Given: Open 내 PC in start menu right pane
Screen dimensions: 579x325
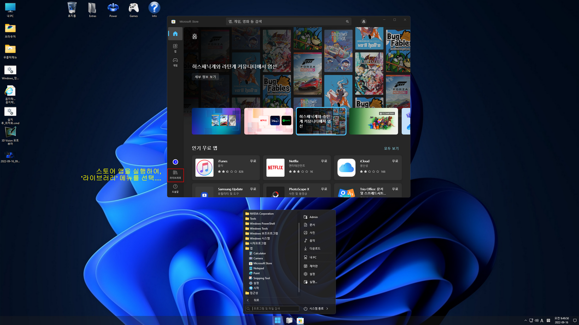Looking at the screenshot, I should (310, 257).
